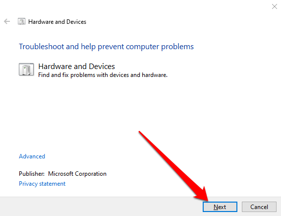
Task: Click 'Find and fix problems' description text
Action: coord(103,75)
